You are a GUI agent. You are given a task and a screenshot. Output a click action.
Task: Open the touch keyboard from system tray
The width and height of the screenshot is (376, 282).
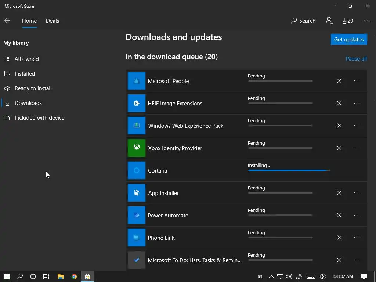click(311, 276)
